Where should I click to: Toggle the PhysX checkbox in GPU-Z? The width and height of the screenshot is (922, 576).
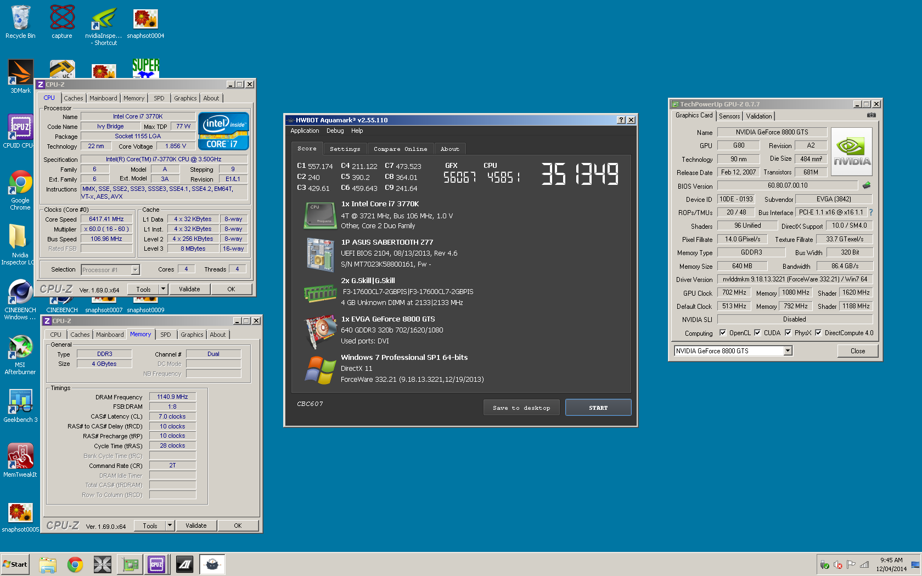tap(788, 332)
